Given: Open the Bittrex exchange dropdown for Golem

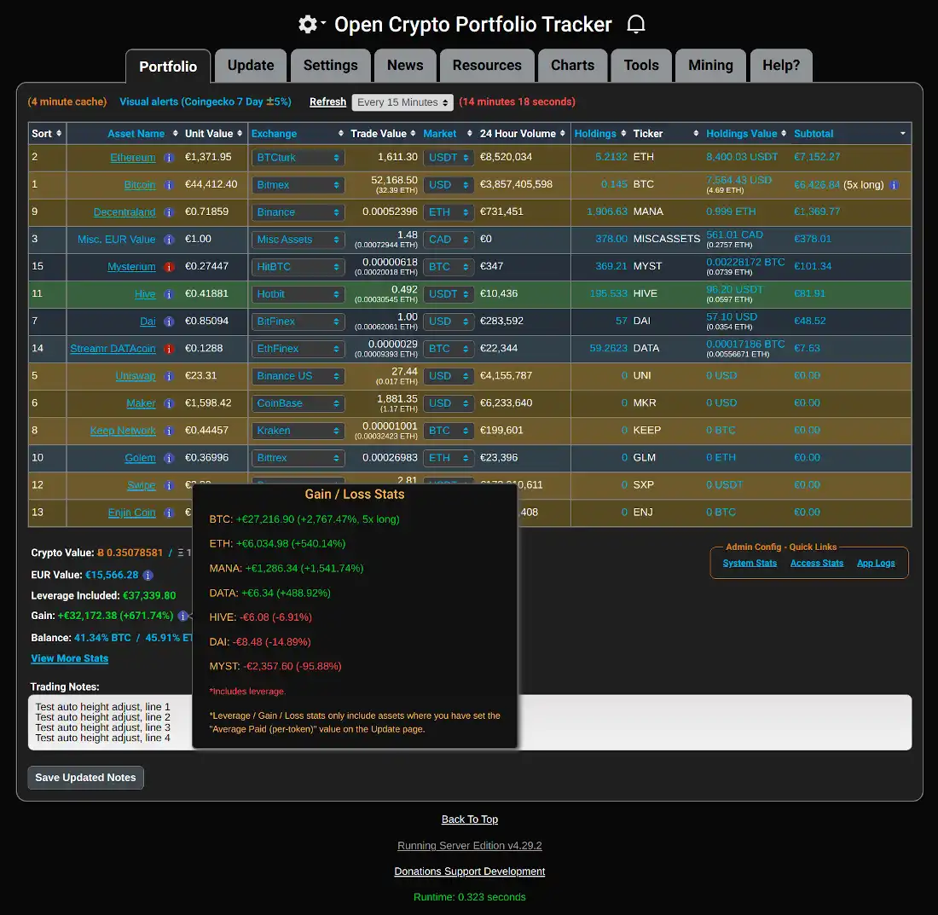Looking at the screenshot, I should (298, 458).
